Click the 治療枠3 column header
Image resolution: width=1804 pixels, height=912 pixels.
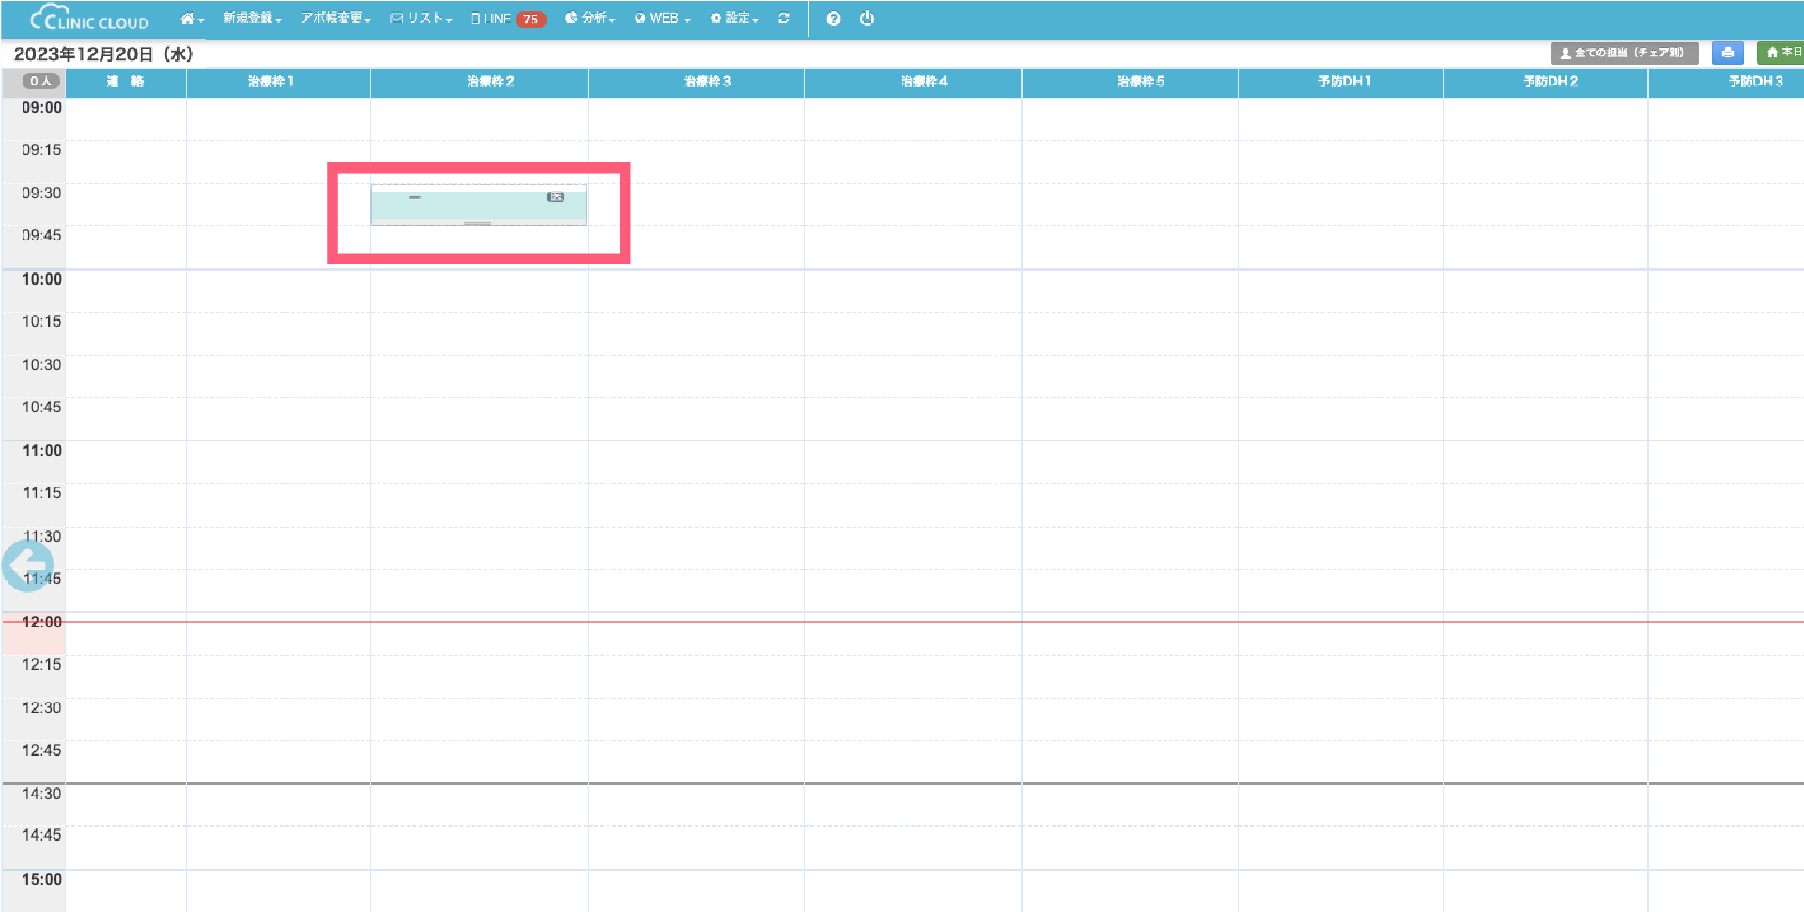pos(706,82)
